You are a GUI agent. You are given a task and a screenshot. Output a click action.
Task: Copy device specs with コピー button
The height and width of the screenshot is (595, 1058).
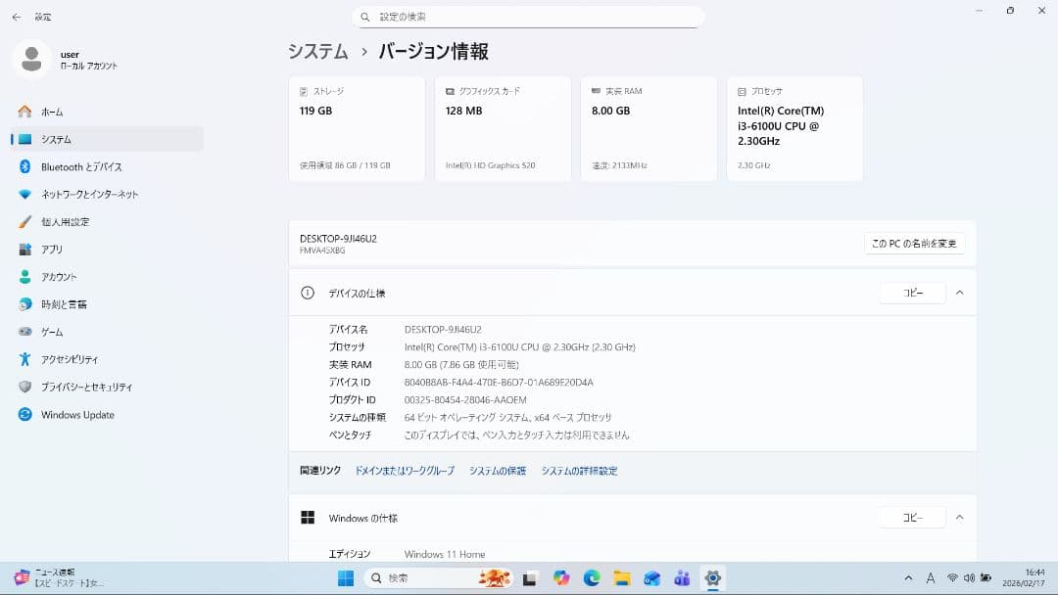point(912,293)
